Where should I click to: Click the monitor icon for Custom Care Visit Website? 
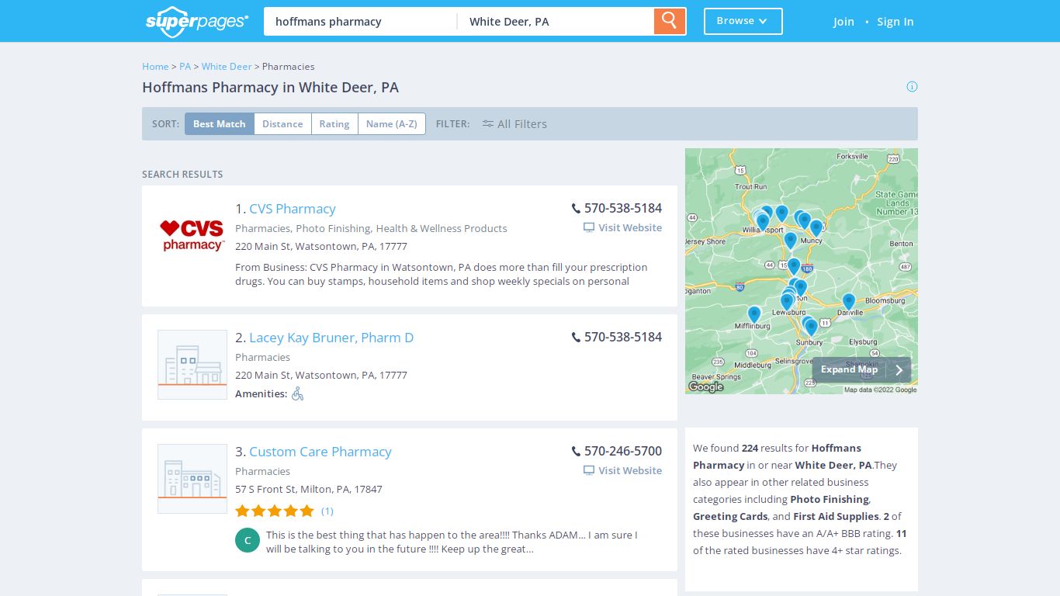[x=589, y=471]
